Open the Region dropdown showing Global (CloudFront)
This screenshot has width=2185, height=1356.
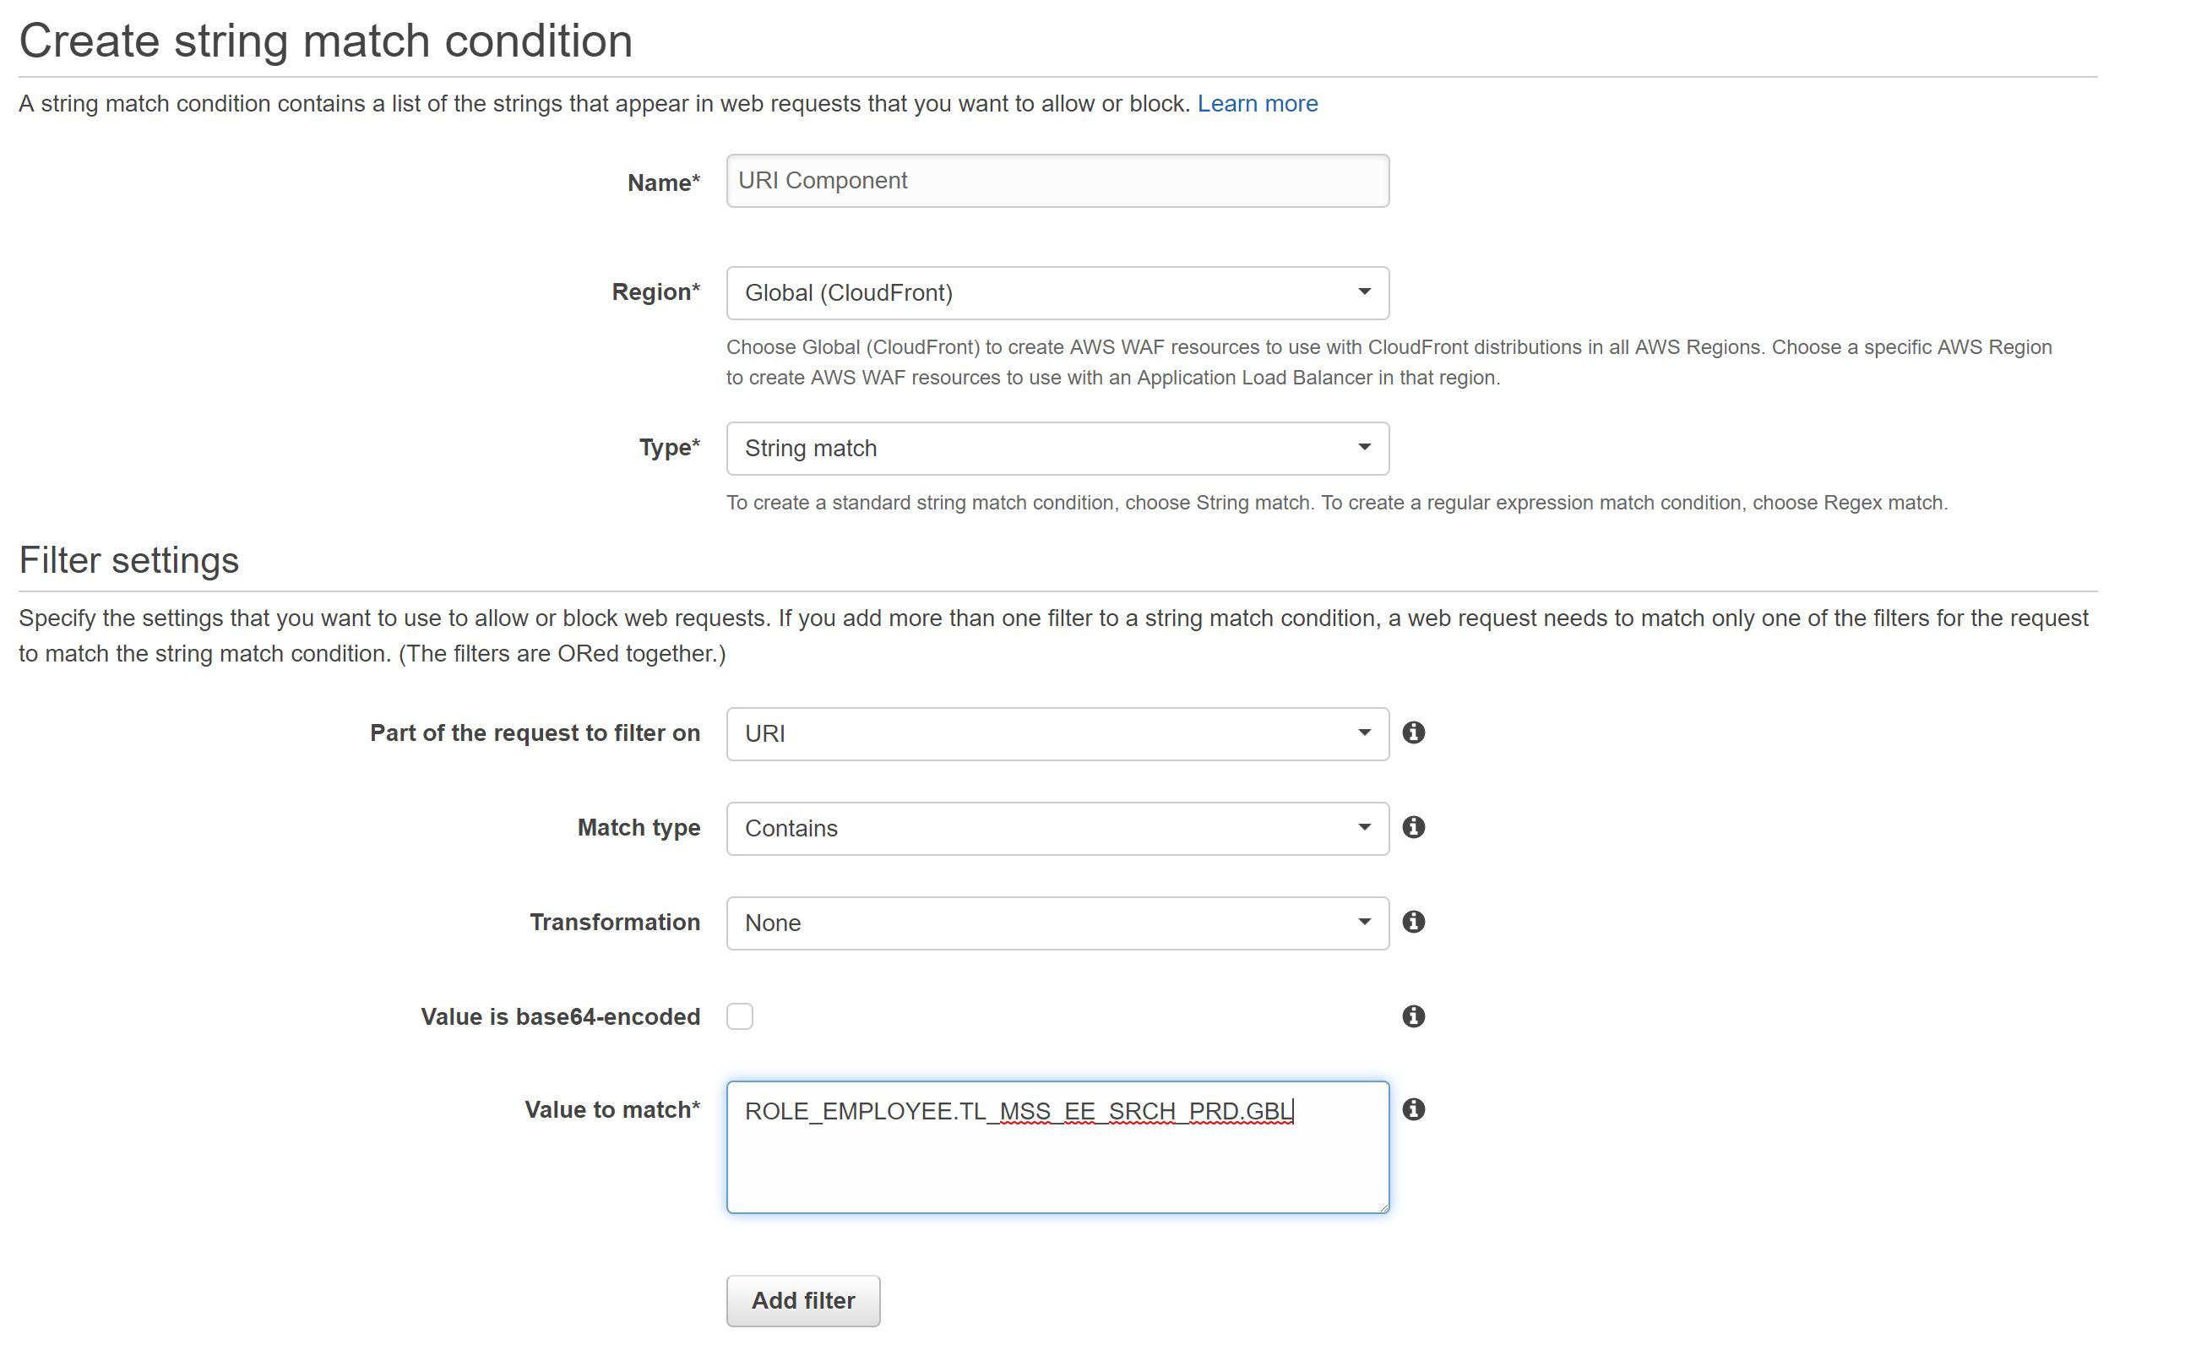tap(1057, 293)
